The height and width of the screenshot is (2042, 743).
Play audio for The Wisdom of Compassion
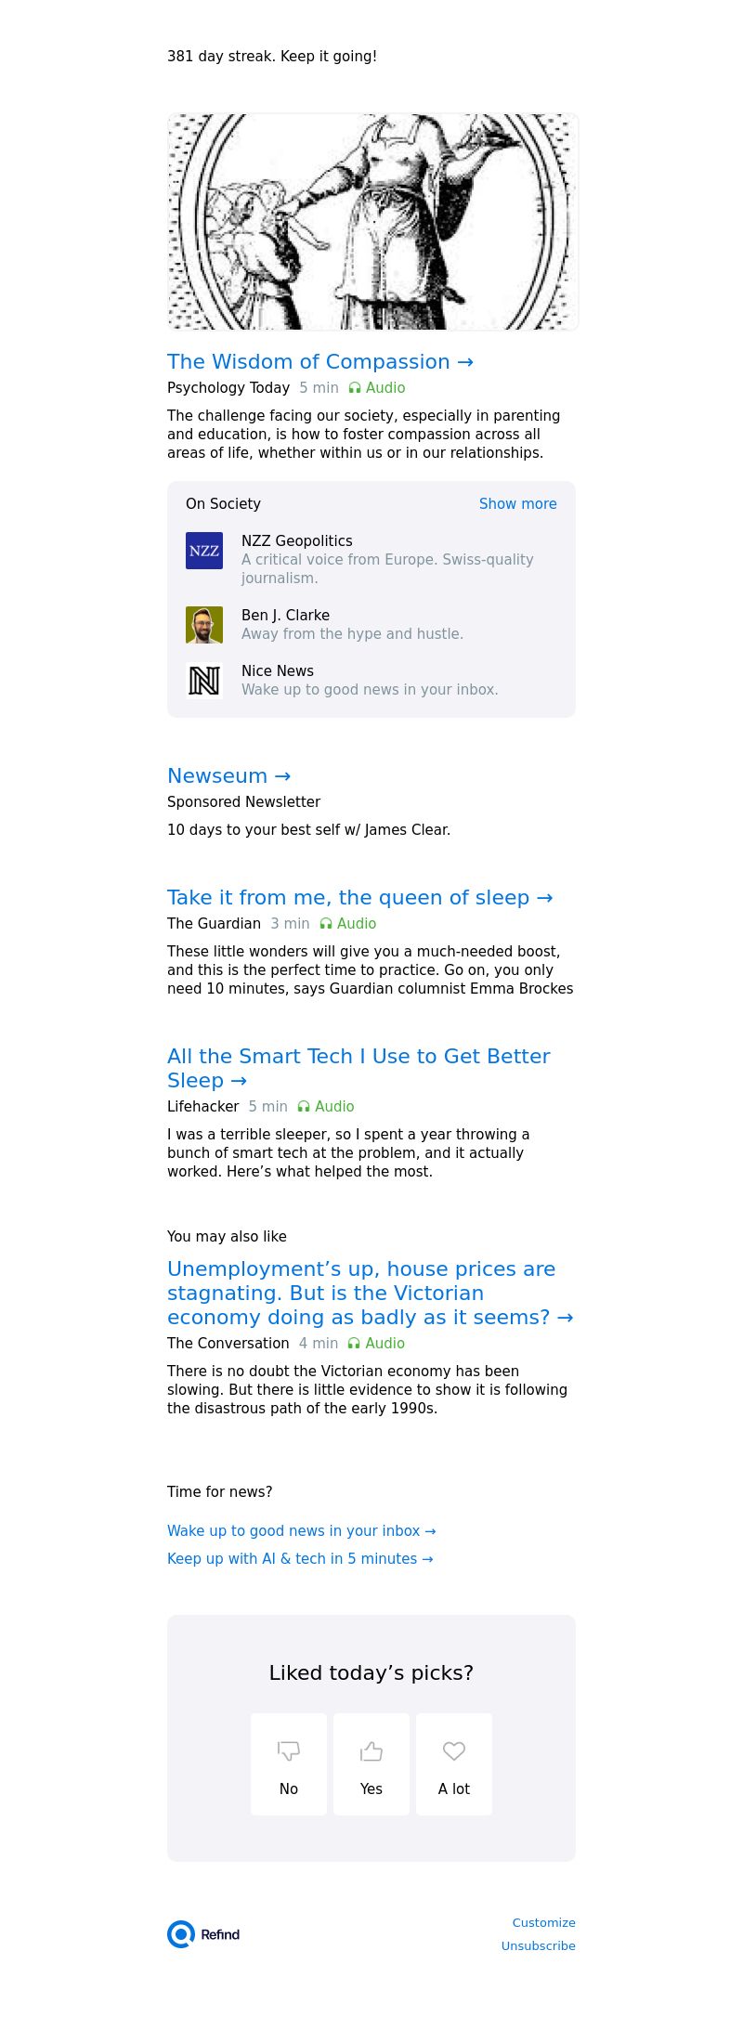[377, 388]
